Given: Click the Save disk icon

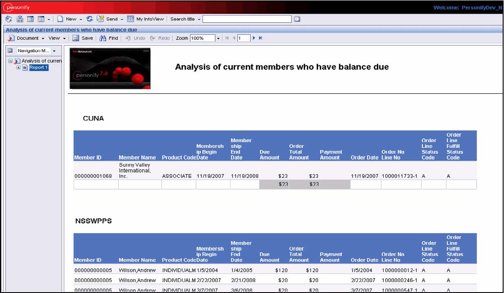Looking at the screenshot, I should tap(75, 38).
